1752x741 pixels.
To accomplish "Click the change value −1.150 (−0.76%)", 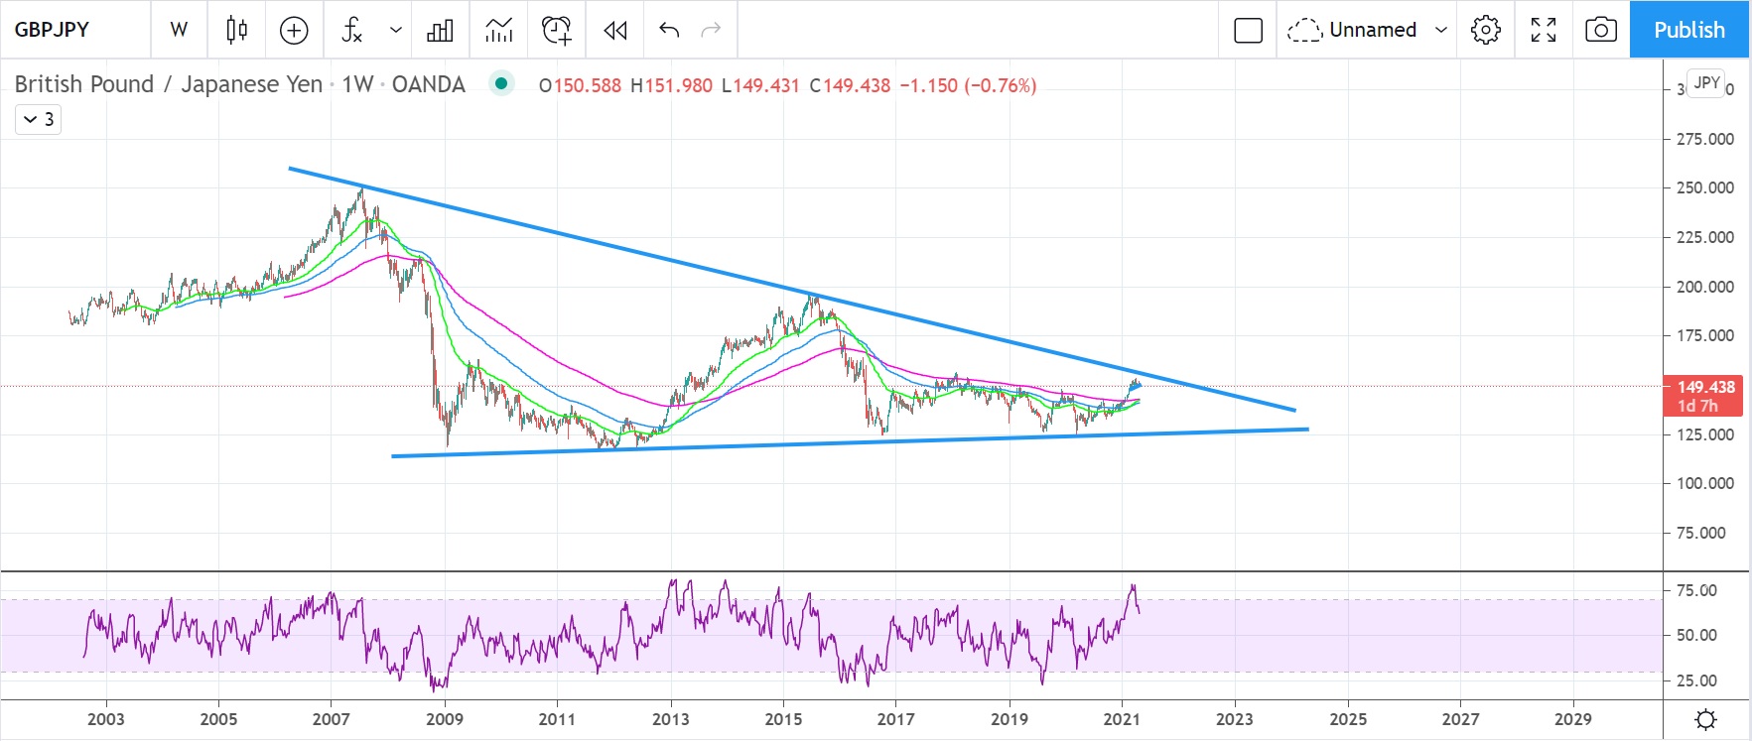I will pos(968,85).
